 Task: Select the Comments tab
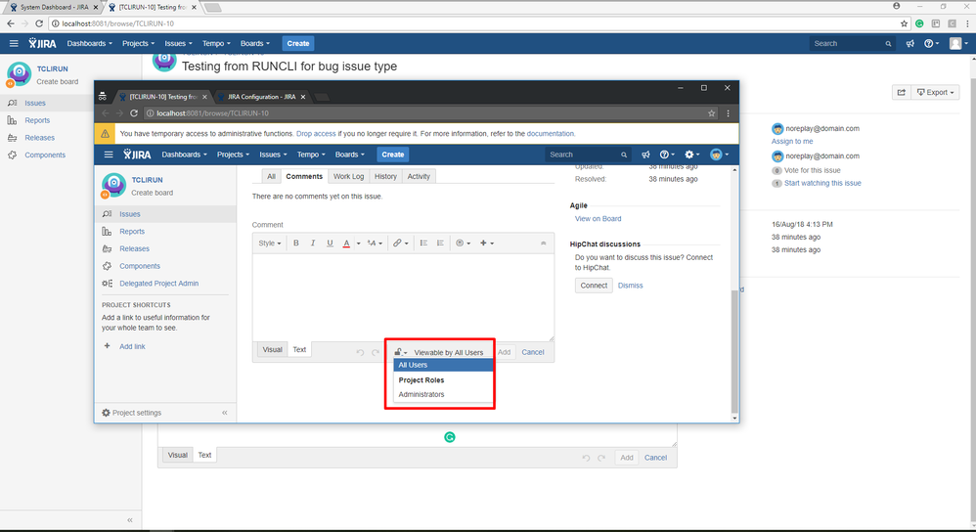click(x=304, y=177)
